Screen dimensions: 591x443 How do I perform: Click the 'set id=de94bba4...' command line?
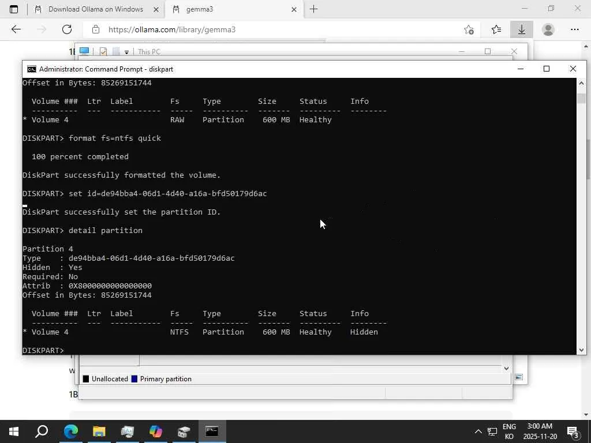(x=145, y=194)
